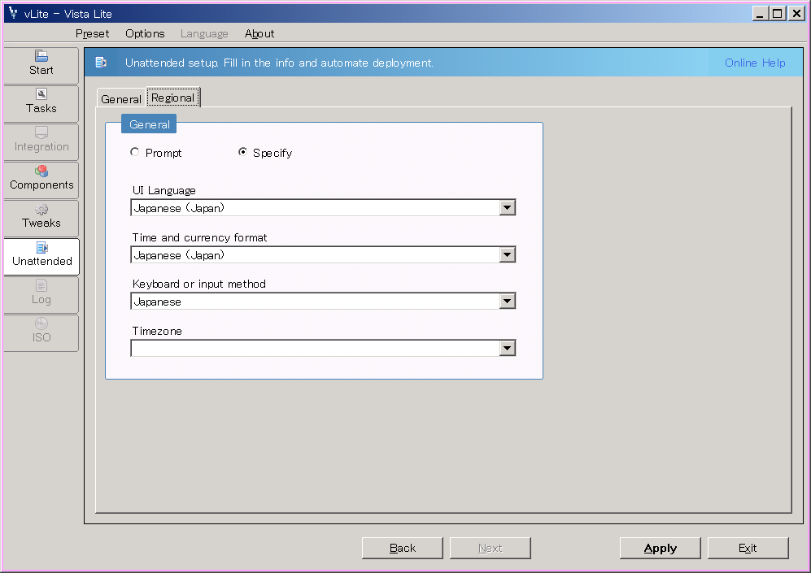Click the Unattended sidebar icon

41,248
